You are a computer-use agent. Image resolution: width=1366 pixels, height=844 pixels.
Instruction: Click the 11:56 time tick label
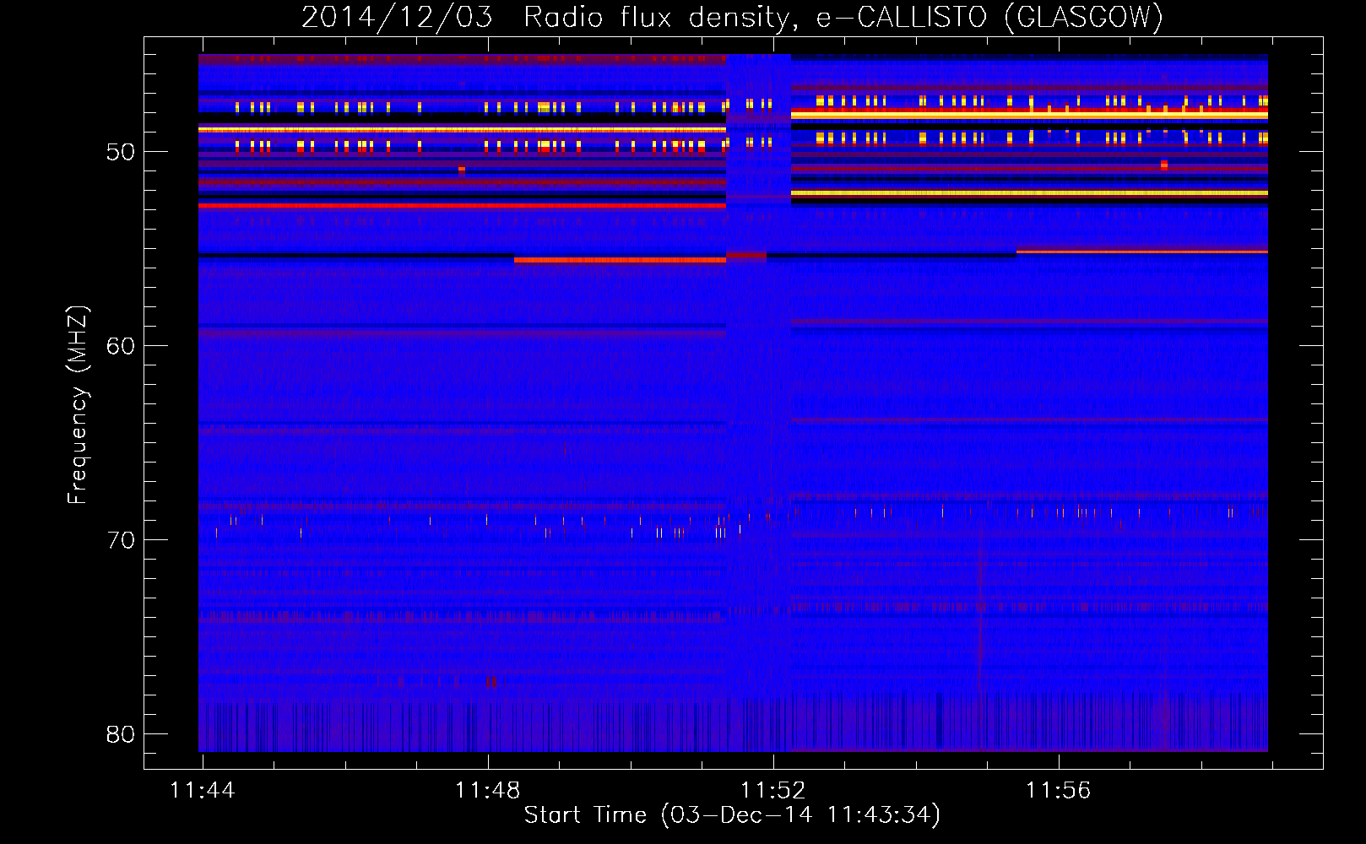pyautogui.click(x=1059, y=791)
